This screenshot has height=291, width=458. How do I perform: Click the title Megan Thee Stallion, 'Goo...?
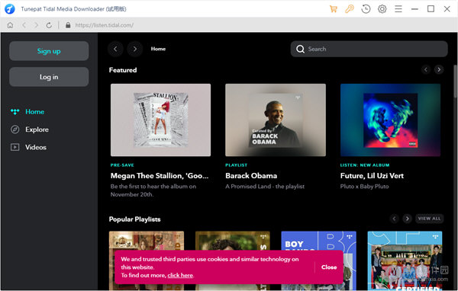click(x=160, y=176)
